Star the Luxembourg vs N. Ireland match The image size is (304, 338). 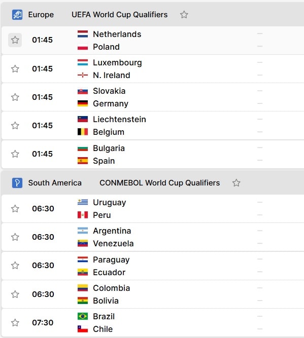(15, 69)
